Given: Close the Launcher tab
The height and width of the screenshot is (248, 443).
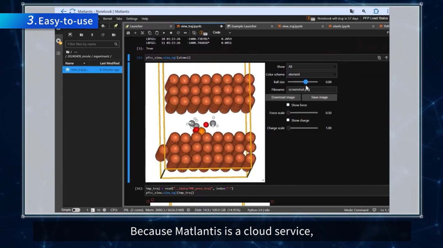Looking at the screenshot, I should point(171,26).
